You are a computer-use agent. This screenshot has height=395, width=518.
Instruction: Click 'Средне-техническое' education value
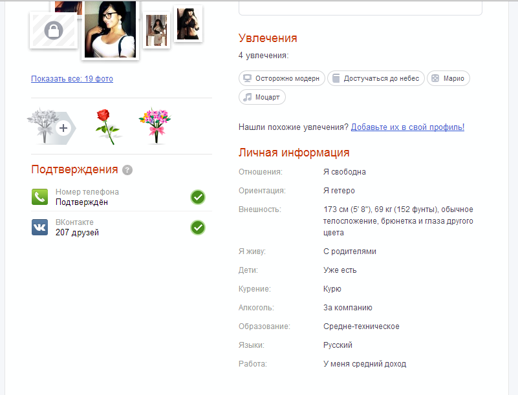(x=362, y=326)
